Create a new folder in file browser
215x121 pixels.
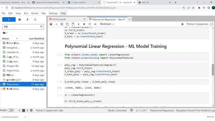[19, 19]
